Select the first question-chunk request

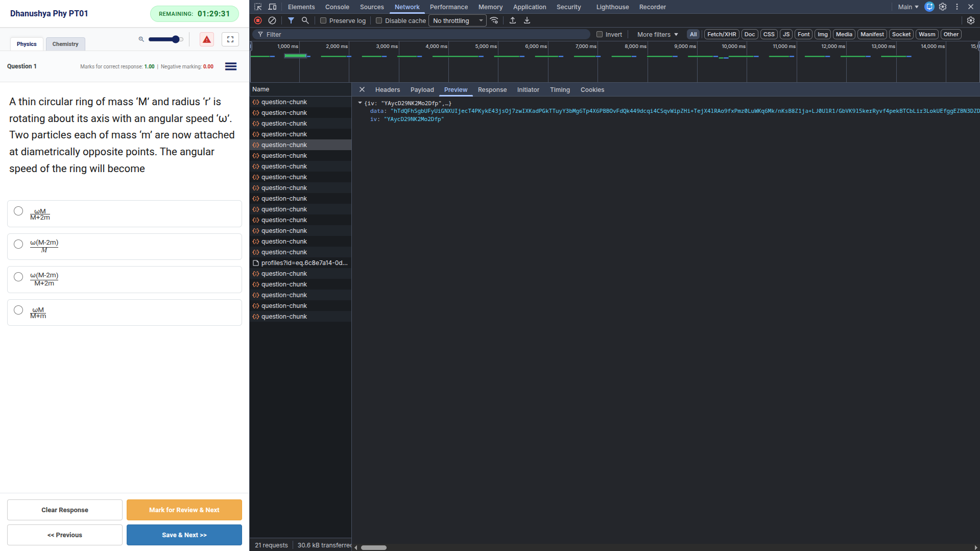(x=300, y=102)
